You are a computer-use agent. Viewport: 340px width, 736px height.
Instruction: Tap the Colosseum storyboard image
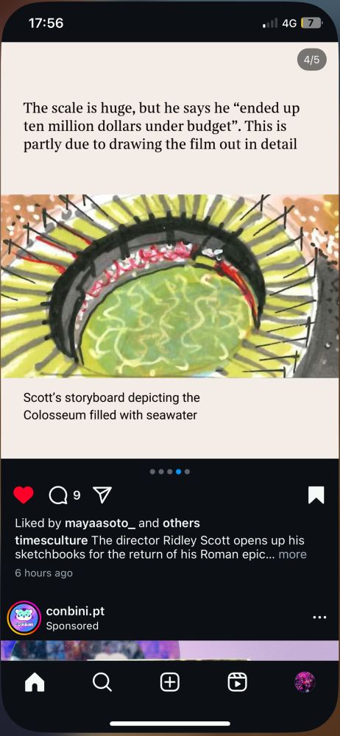(170, 286)
